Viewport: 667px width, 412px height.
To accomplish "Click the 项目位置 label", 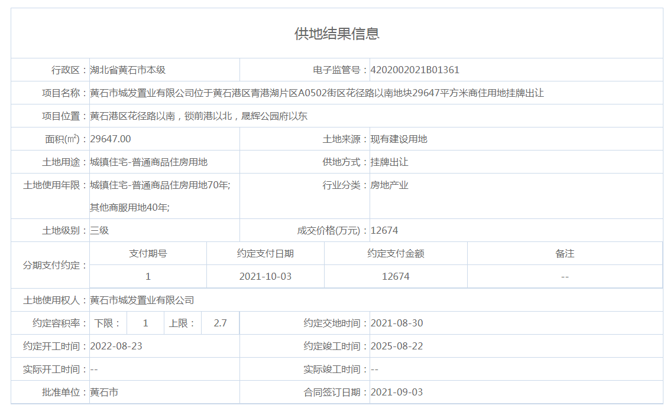I will click(x=65, y=116).
